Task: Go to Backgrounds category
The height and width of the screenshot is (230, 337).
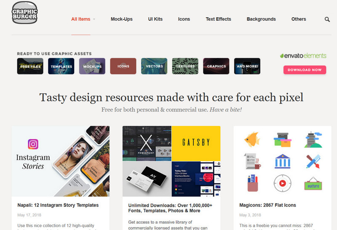Action: point(261,19)
